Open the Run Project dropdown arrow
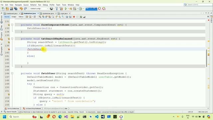Viewport: 213px width, 120px height. [68, 9]
